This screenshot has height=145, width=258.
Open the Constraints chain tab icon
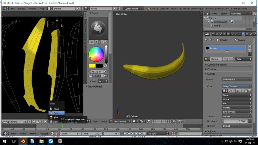tap(232, 34)
